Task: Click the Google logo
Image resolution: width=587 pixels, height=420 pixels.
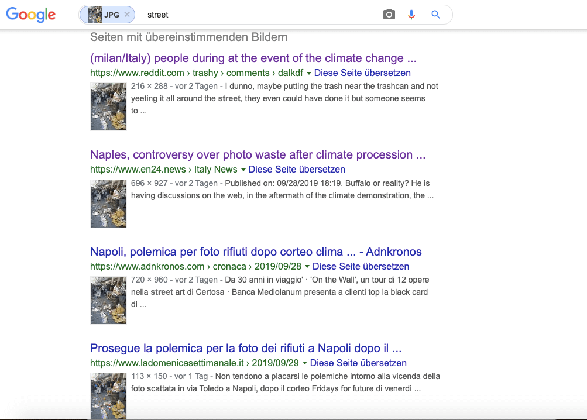Action: 30,15
